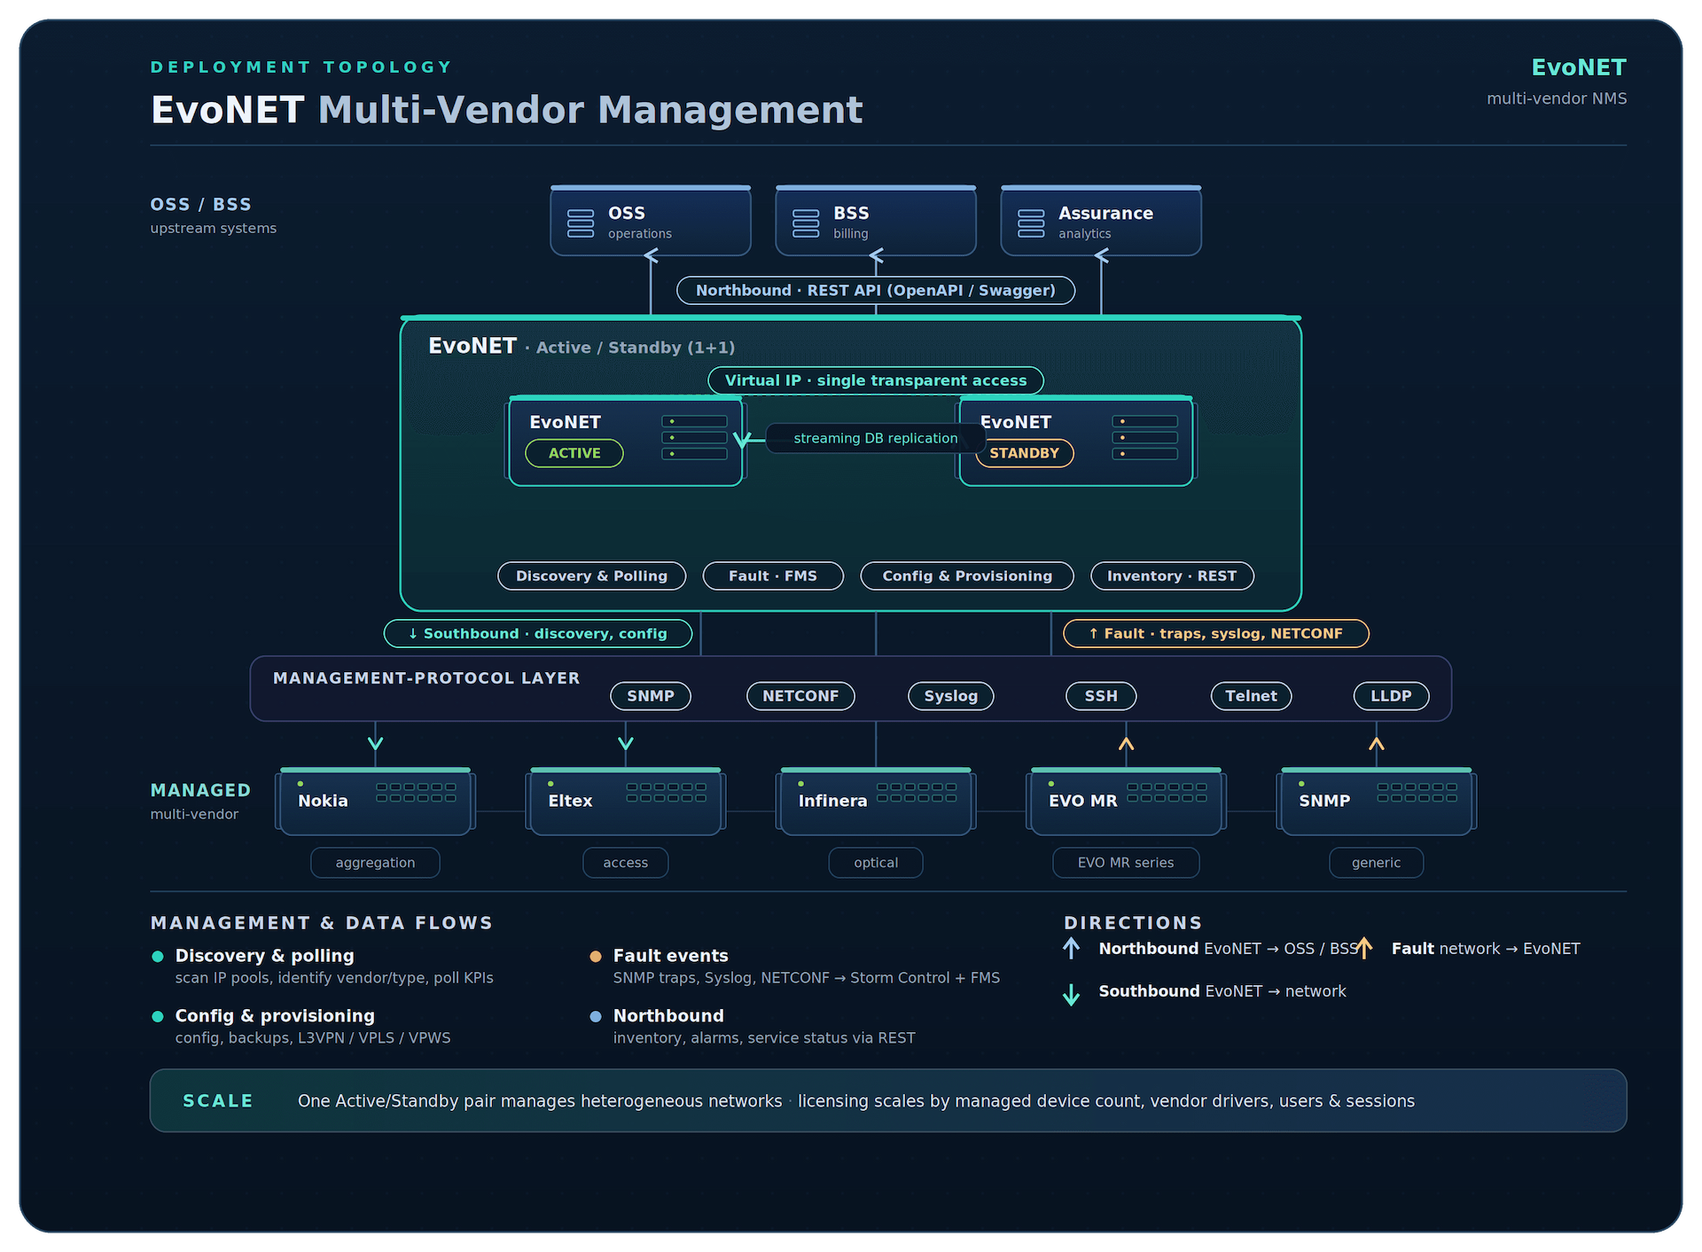1702x1252 pixels.
Task: Select the Northbound REST API (OpenAPI / Swagger) pill
Action: 876,291
